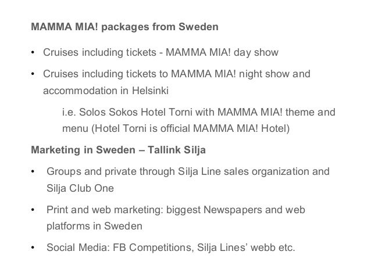The width and height of the screenshot is (371, 262).
Task: Click the heading MAMMA MIA! packages from Sweden
Action: point(124,27)
